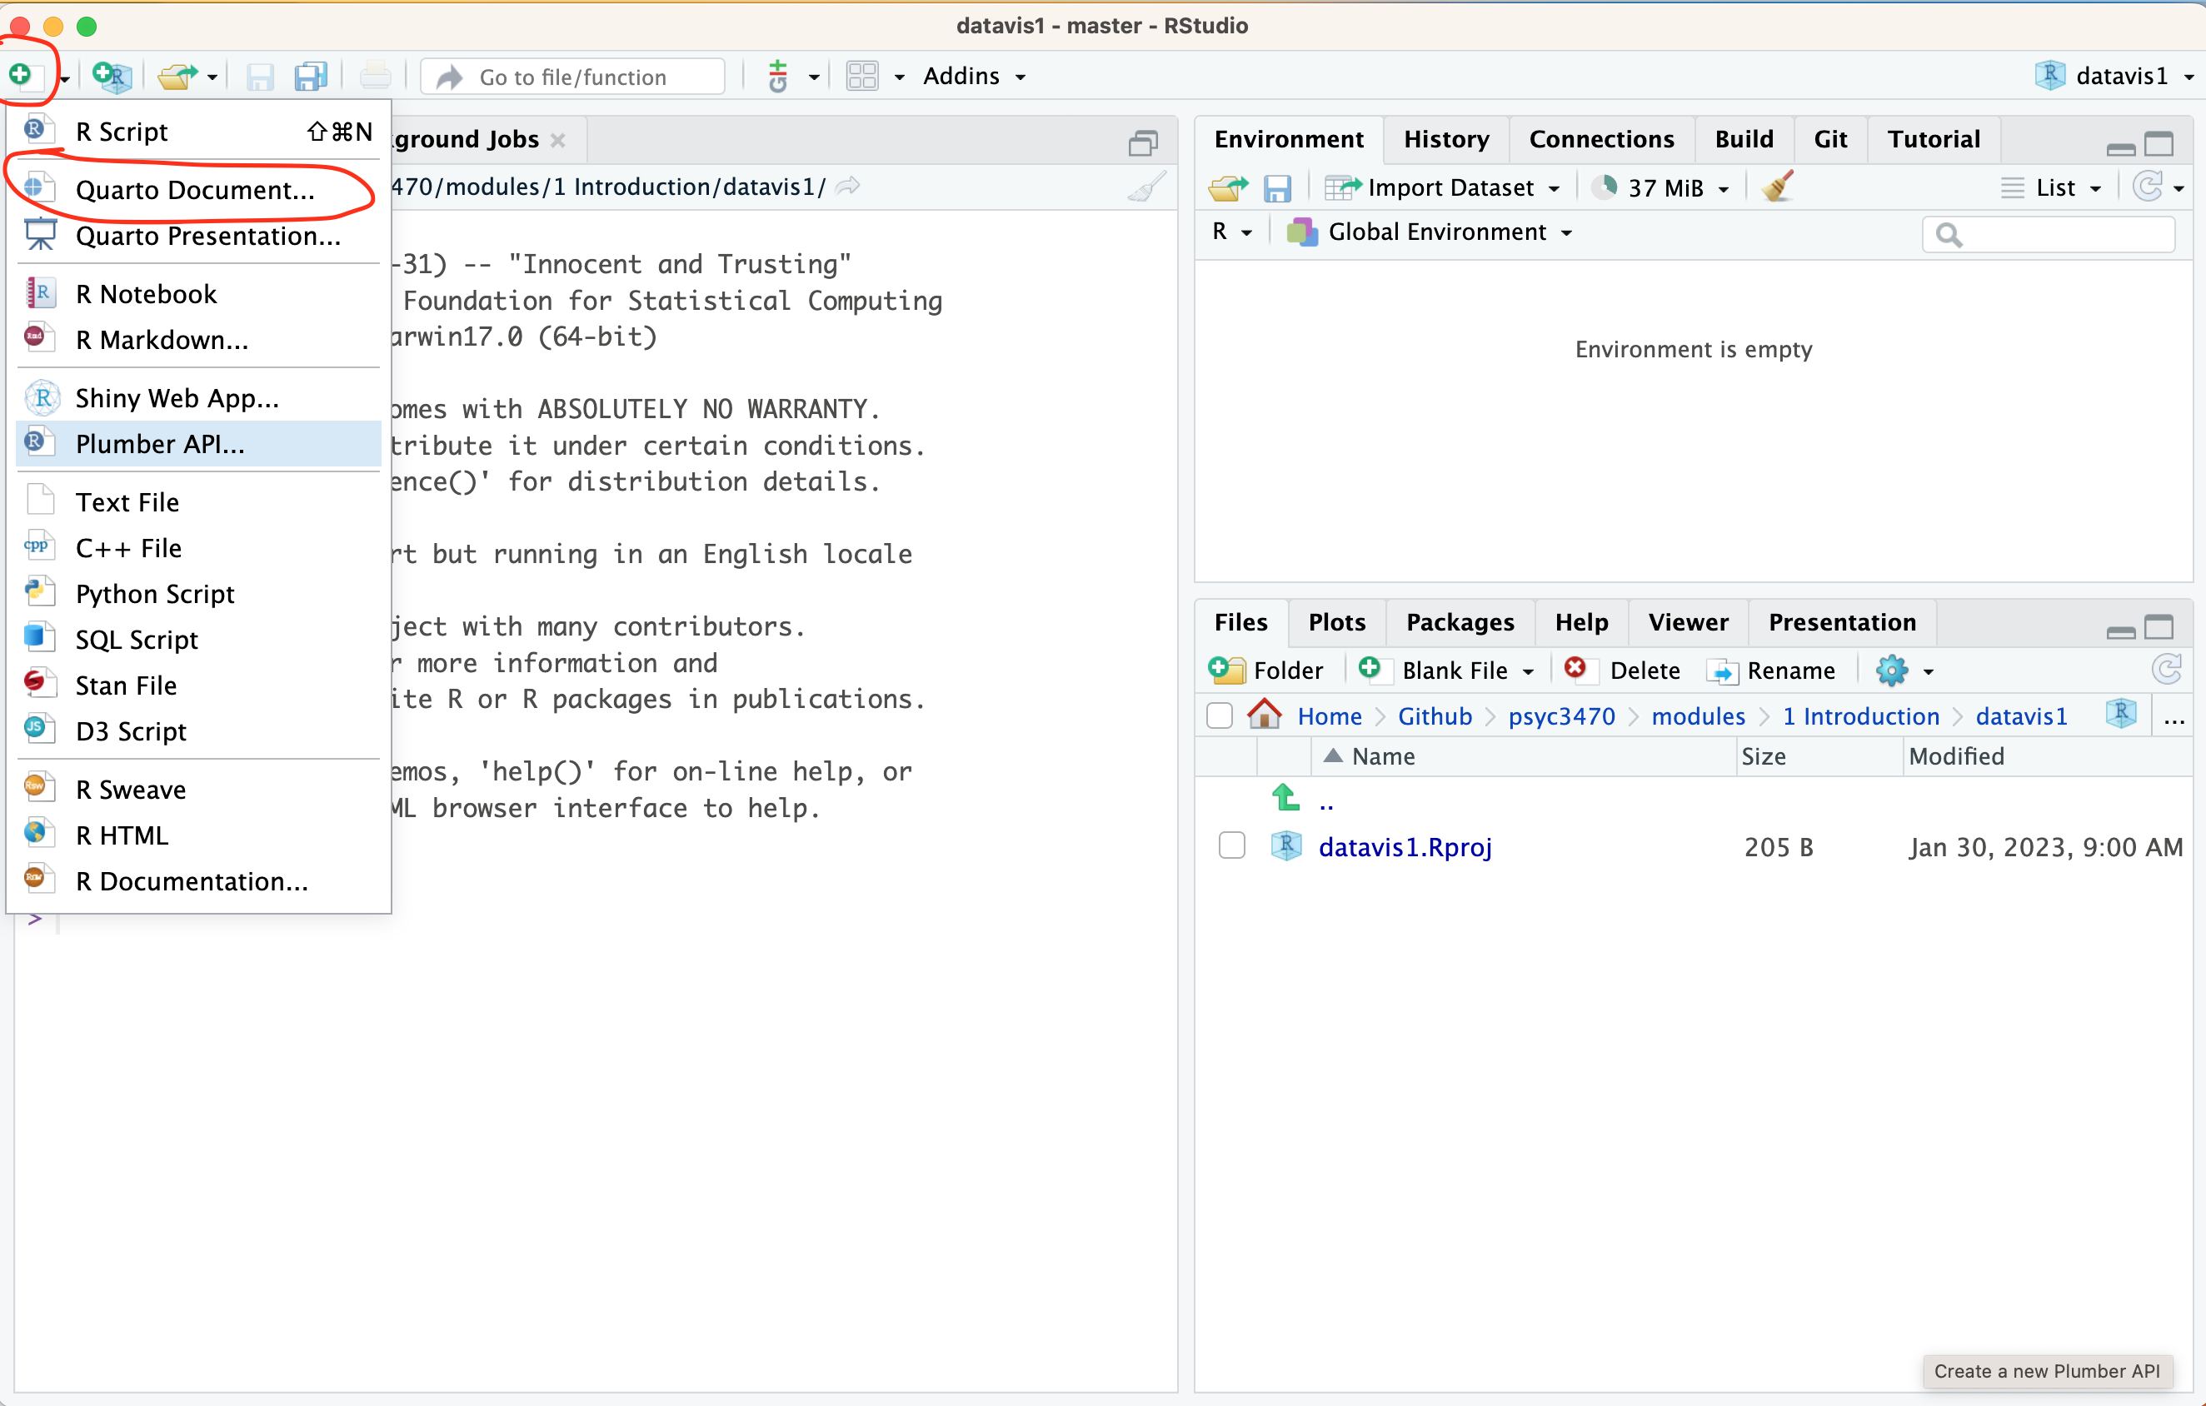Click the Save Workspace icon in Environment pane
The width and height of the screenshot is (2206, 1406).
point(1277,187)
